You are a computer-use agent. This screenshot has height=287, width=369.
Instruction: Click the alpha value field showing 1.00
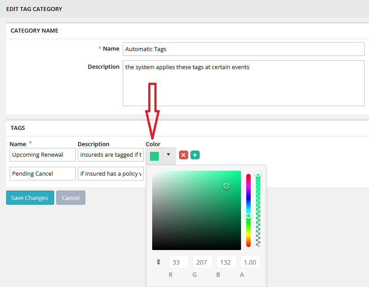[x=250, y=262]
